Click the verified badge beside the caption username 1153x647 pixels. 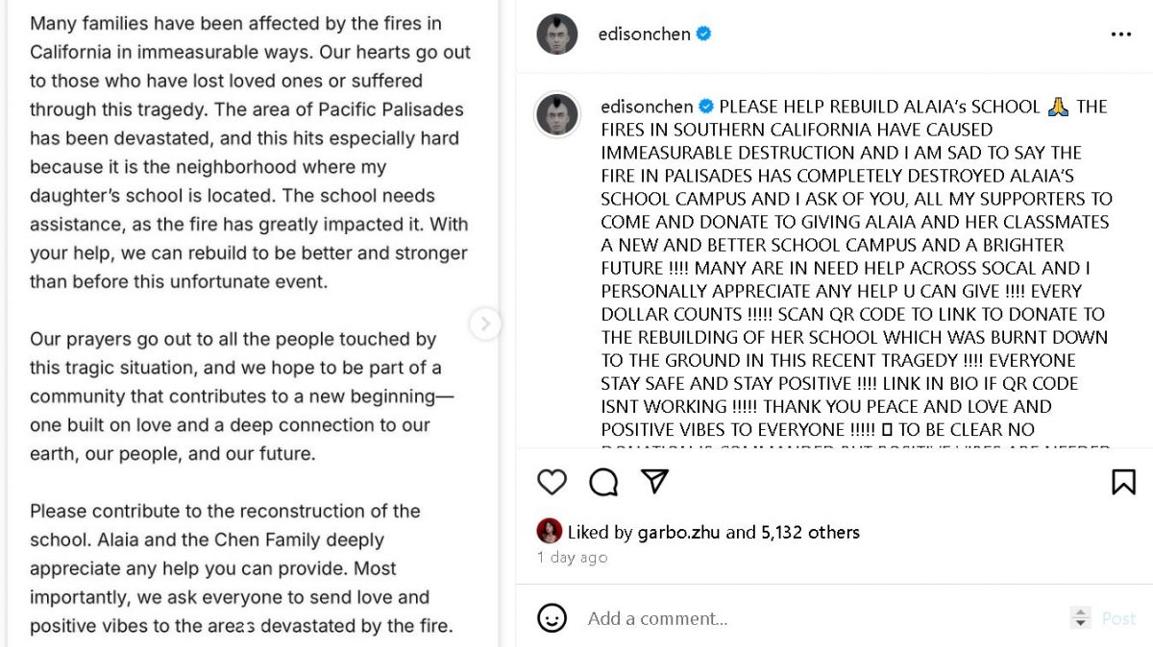(x=706, y=107)
